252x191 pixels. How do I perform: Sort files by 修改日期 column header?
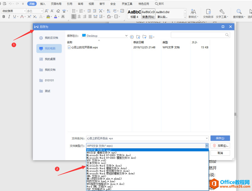click(139, 42)
